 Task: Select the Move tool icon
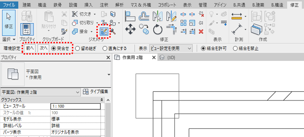pyautogui.click(x=130, y=29)
